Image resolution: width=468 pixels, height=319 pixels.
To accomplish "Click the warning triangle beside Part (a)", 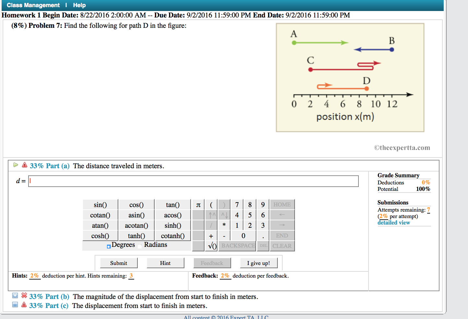I will 24,165.
